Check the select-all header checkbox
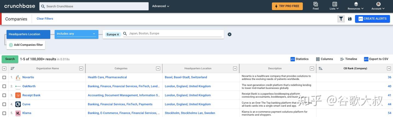 click(x=4, y=68)
